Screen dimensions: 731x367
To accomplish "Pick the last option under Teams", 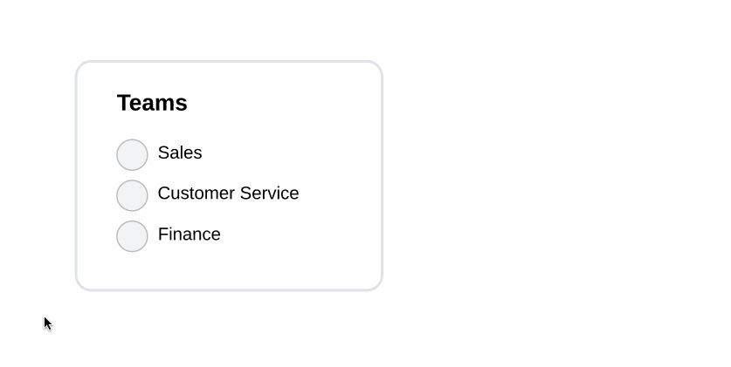I will point(132,236).
